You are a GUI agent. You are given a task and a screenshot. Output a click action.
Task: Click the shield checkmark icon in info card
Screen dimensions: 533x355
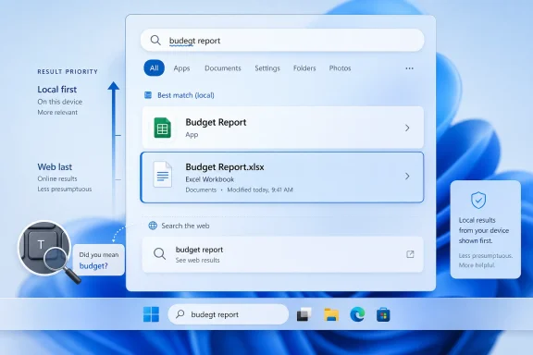[478, 200]
